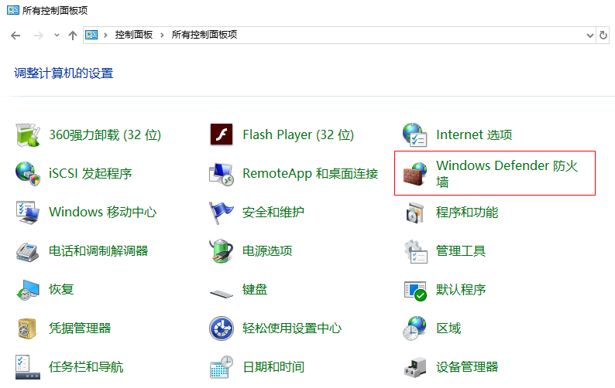Open the 设备管理器 icon

[415, 367]
